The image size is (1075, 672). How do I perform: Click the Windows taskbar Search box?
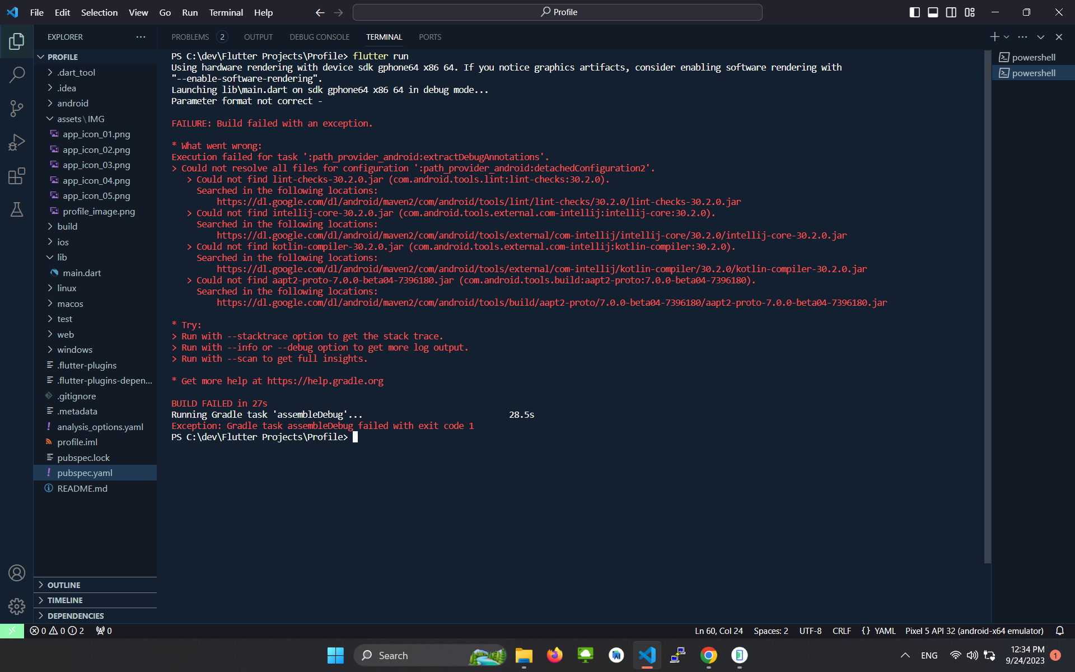[430, 655]
